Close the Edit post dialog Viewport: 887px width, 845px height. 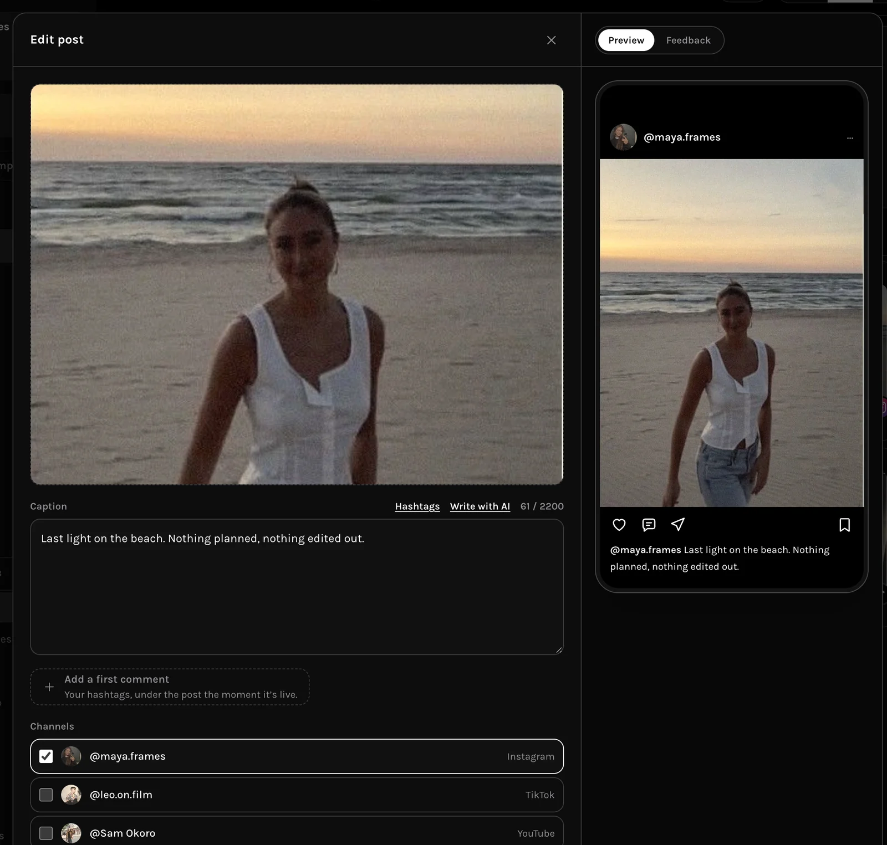(x=551, y=40)
